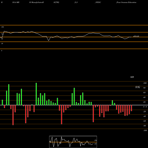Click the 30 label on RSI axis
The image size is (148, 148).
2,44
